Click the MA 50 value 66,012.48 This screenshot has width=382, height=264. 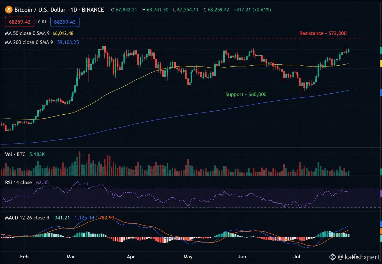63,33
